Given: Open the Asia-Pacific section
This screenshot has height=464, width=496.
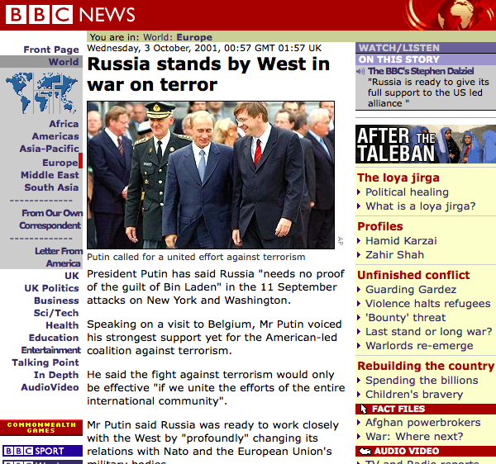Looking at the screenshot, I should (x=50, y=149).
